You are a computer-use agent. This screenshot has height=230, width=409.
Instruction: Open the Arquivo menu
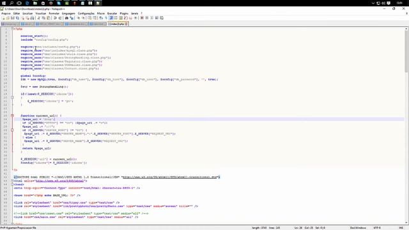tap(6, 13)
